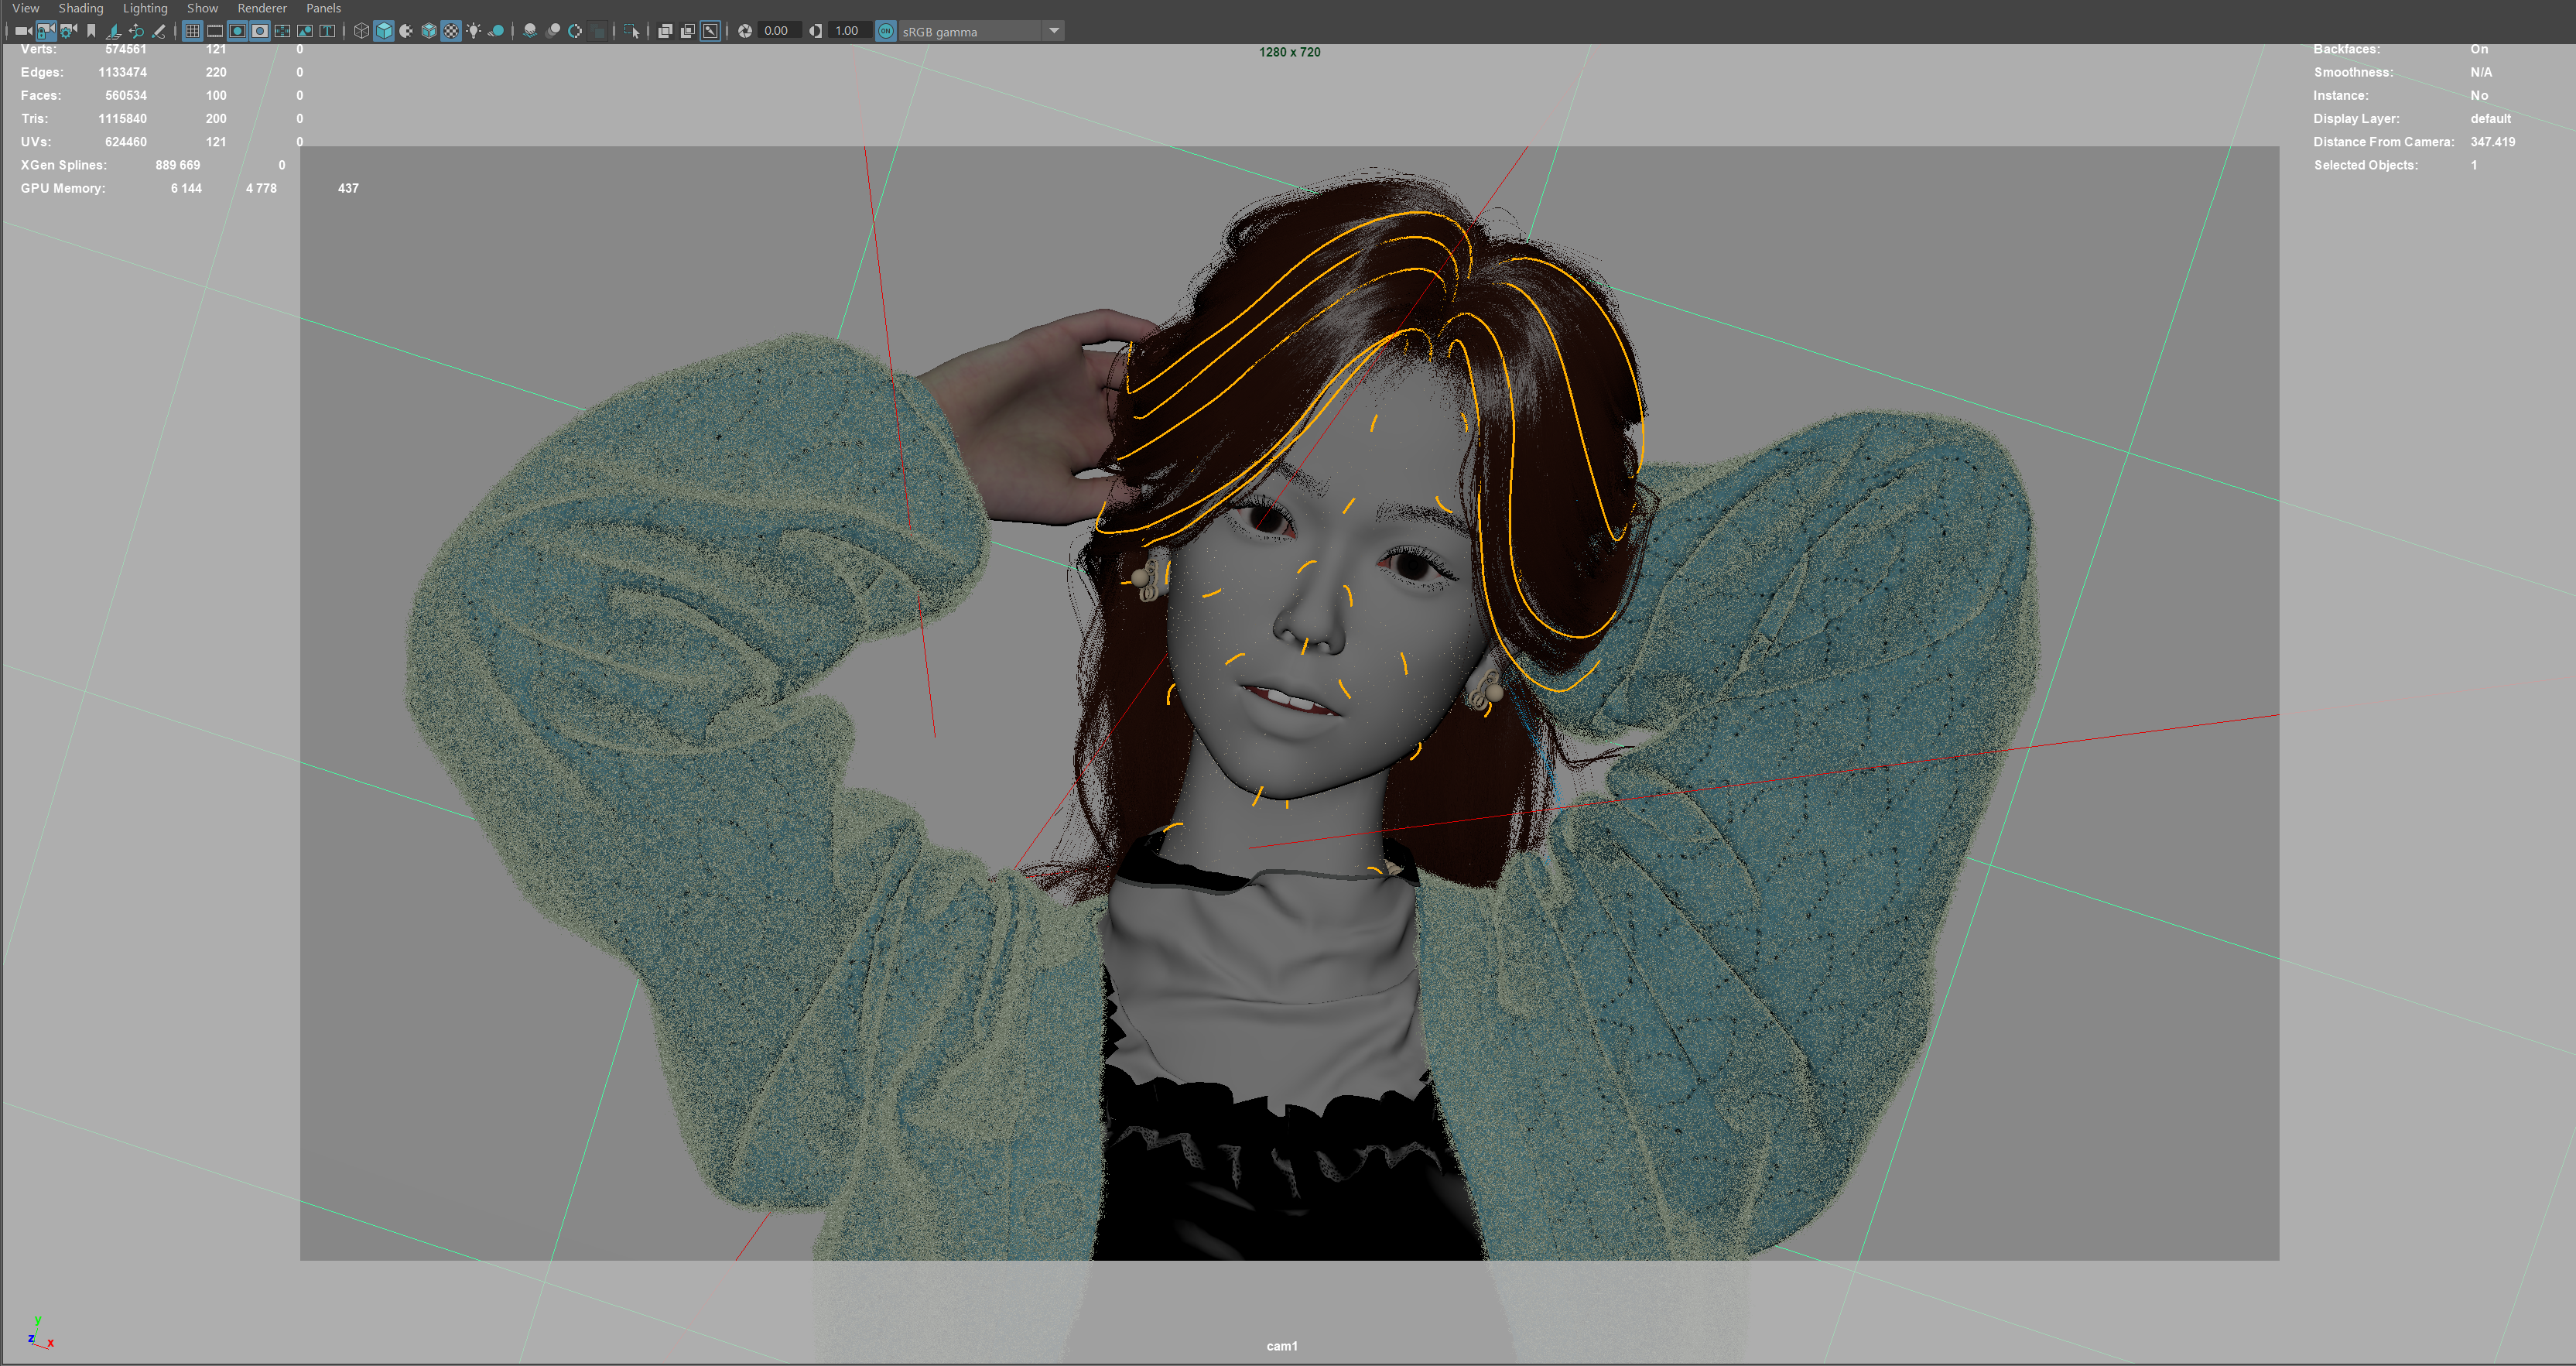2576x1366 pixels.
Task: Click the Shadows icon
Action: click(x=496, y=31)
